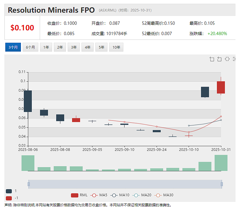Click the 最低价: 0.085 text
239x211 pixels.
(61, 34)
